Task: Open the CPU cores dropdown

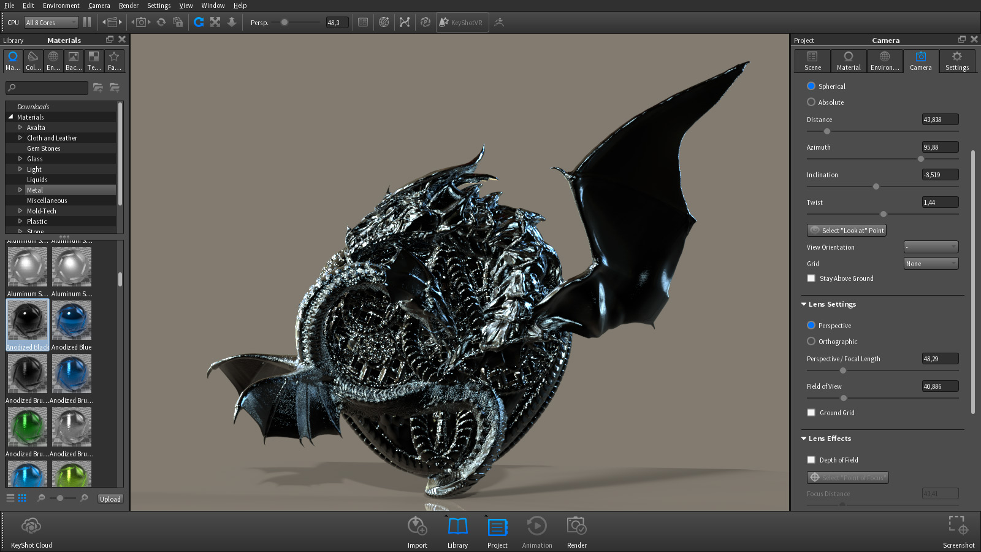Action: [x=52, y=23]
